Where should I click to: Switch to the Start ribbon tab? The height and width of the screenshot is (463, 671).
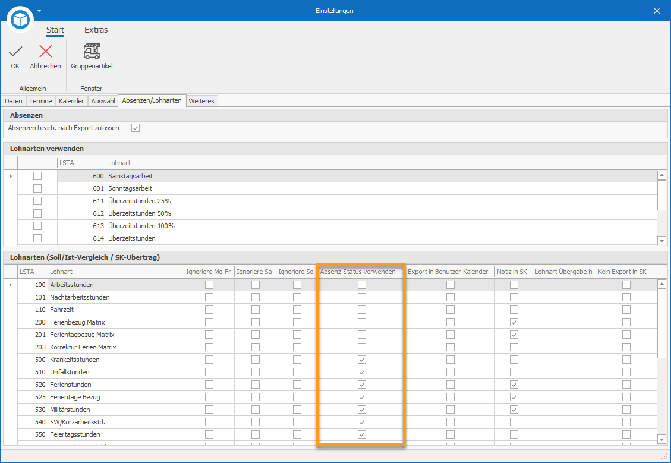click(x=55, y=30)
